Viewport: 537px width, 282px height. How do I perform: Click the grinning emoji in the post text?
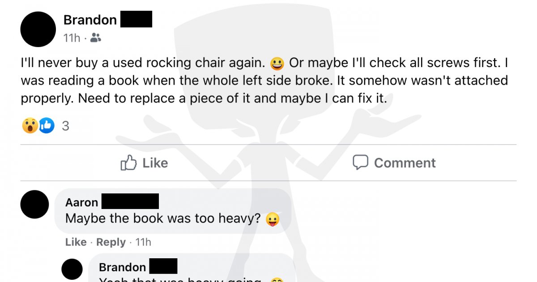(x=277, y=64)
